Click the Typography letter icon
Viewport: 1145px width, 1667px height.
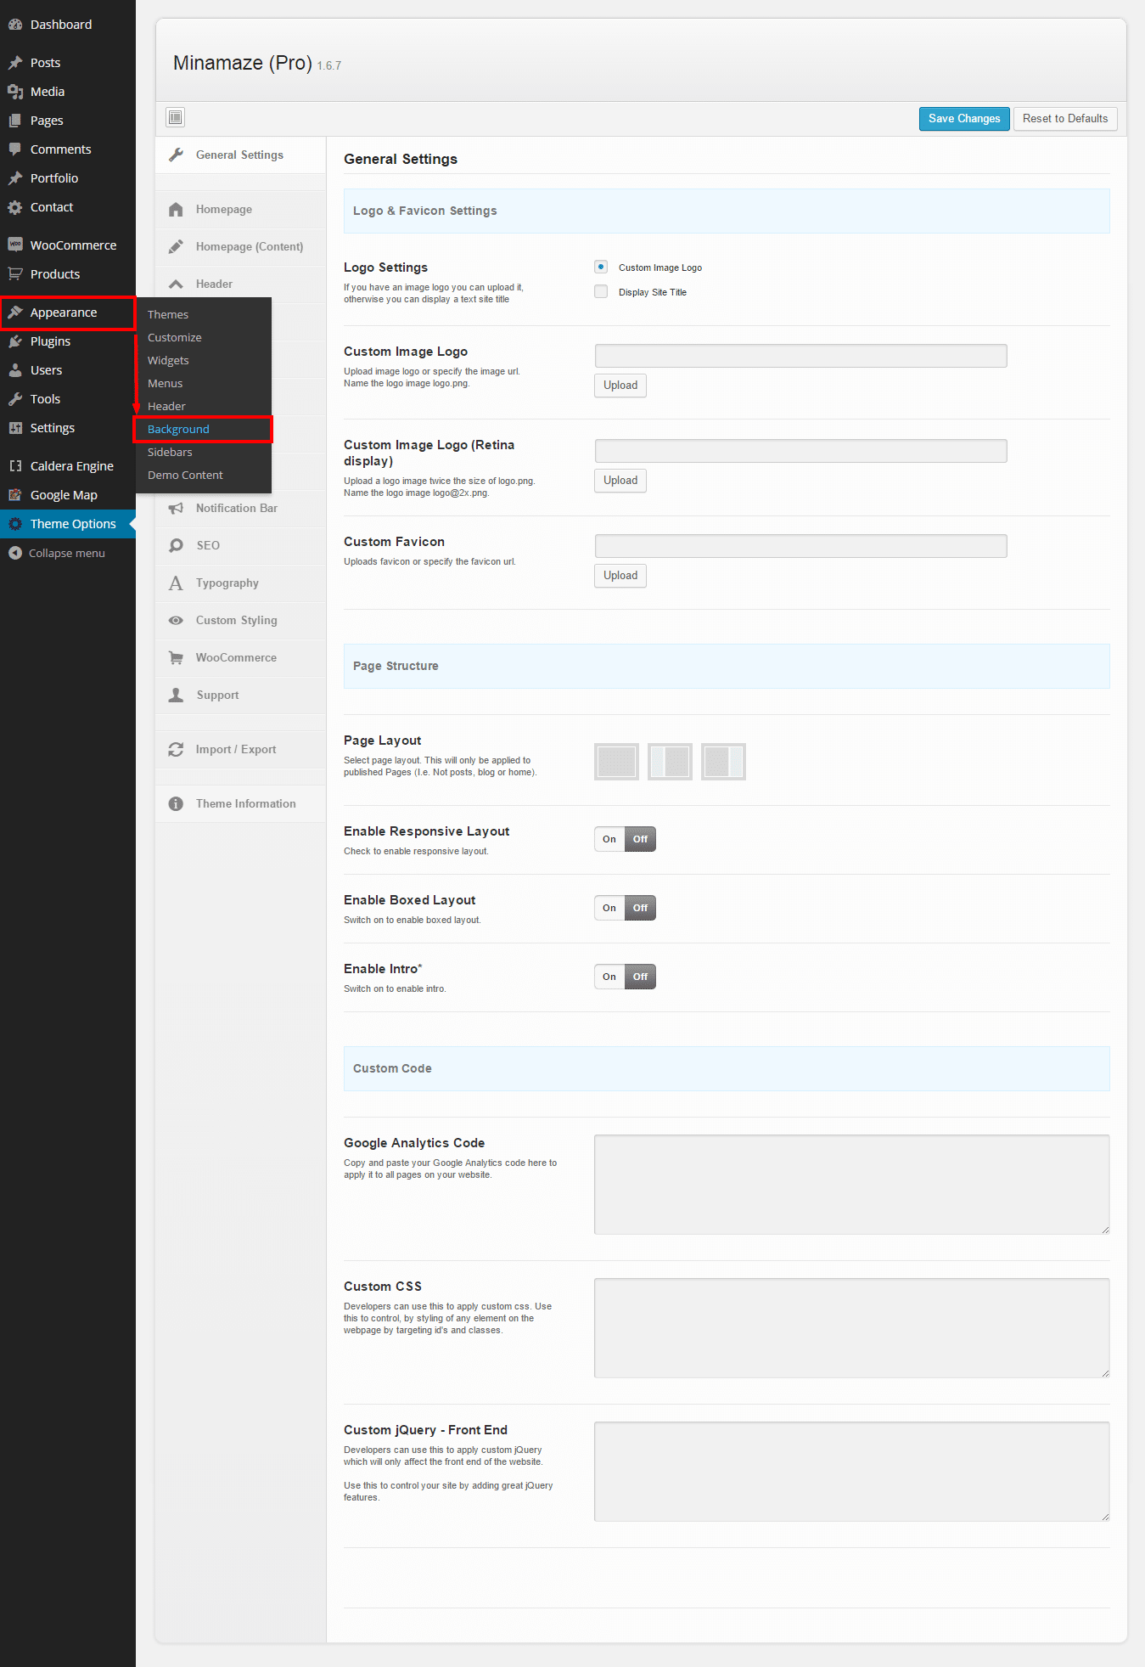(x=176, y=583)
